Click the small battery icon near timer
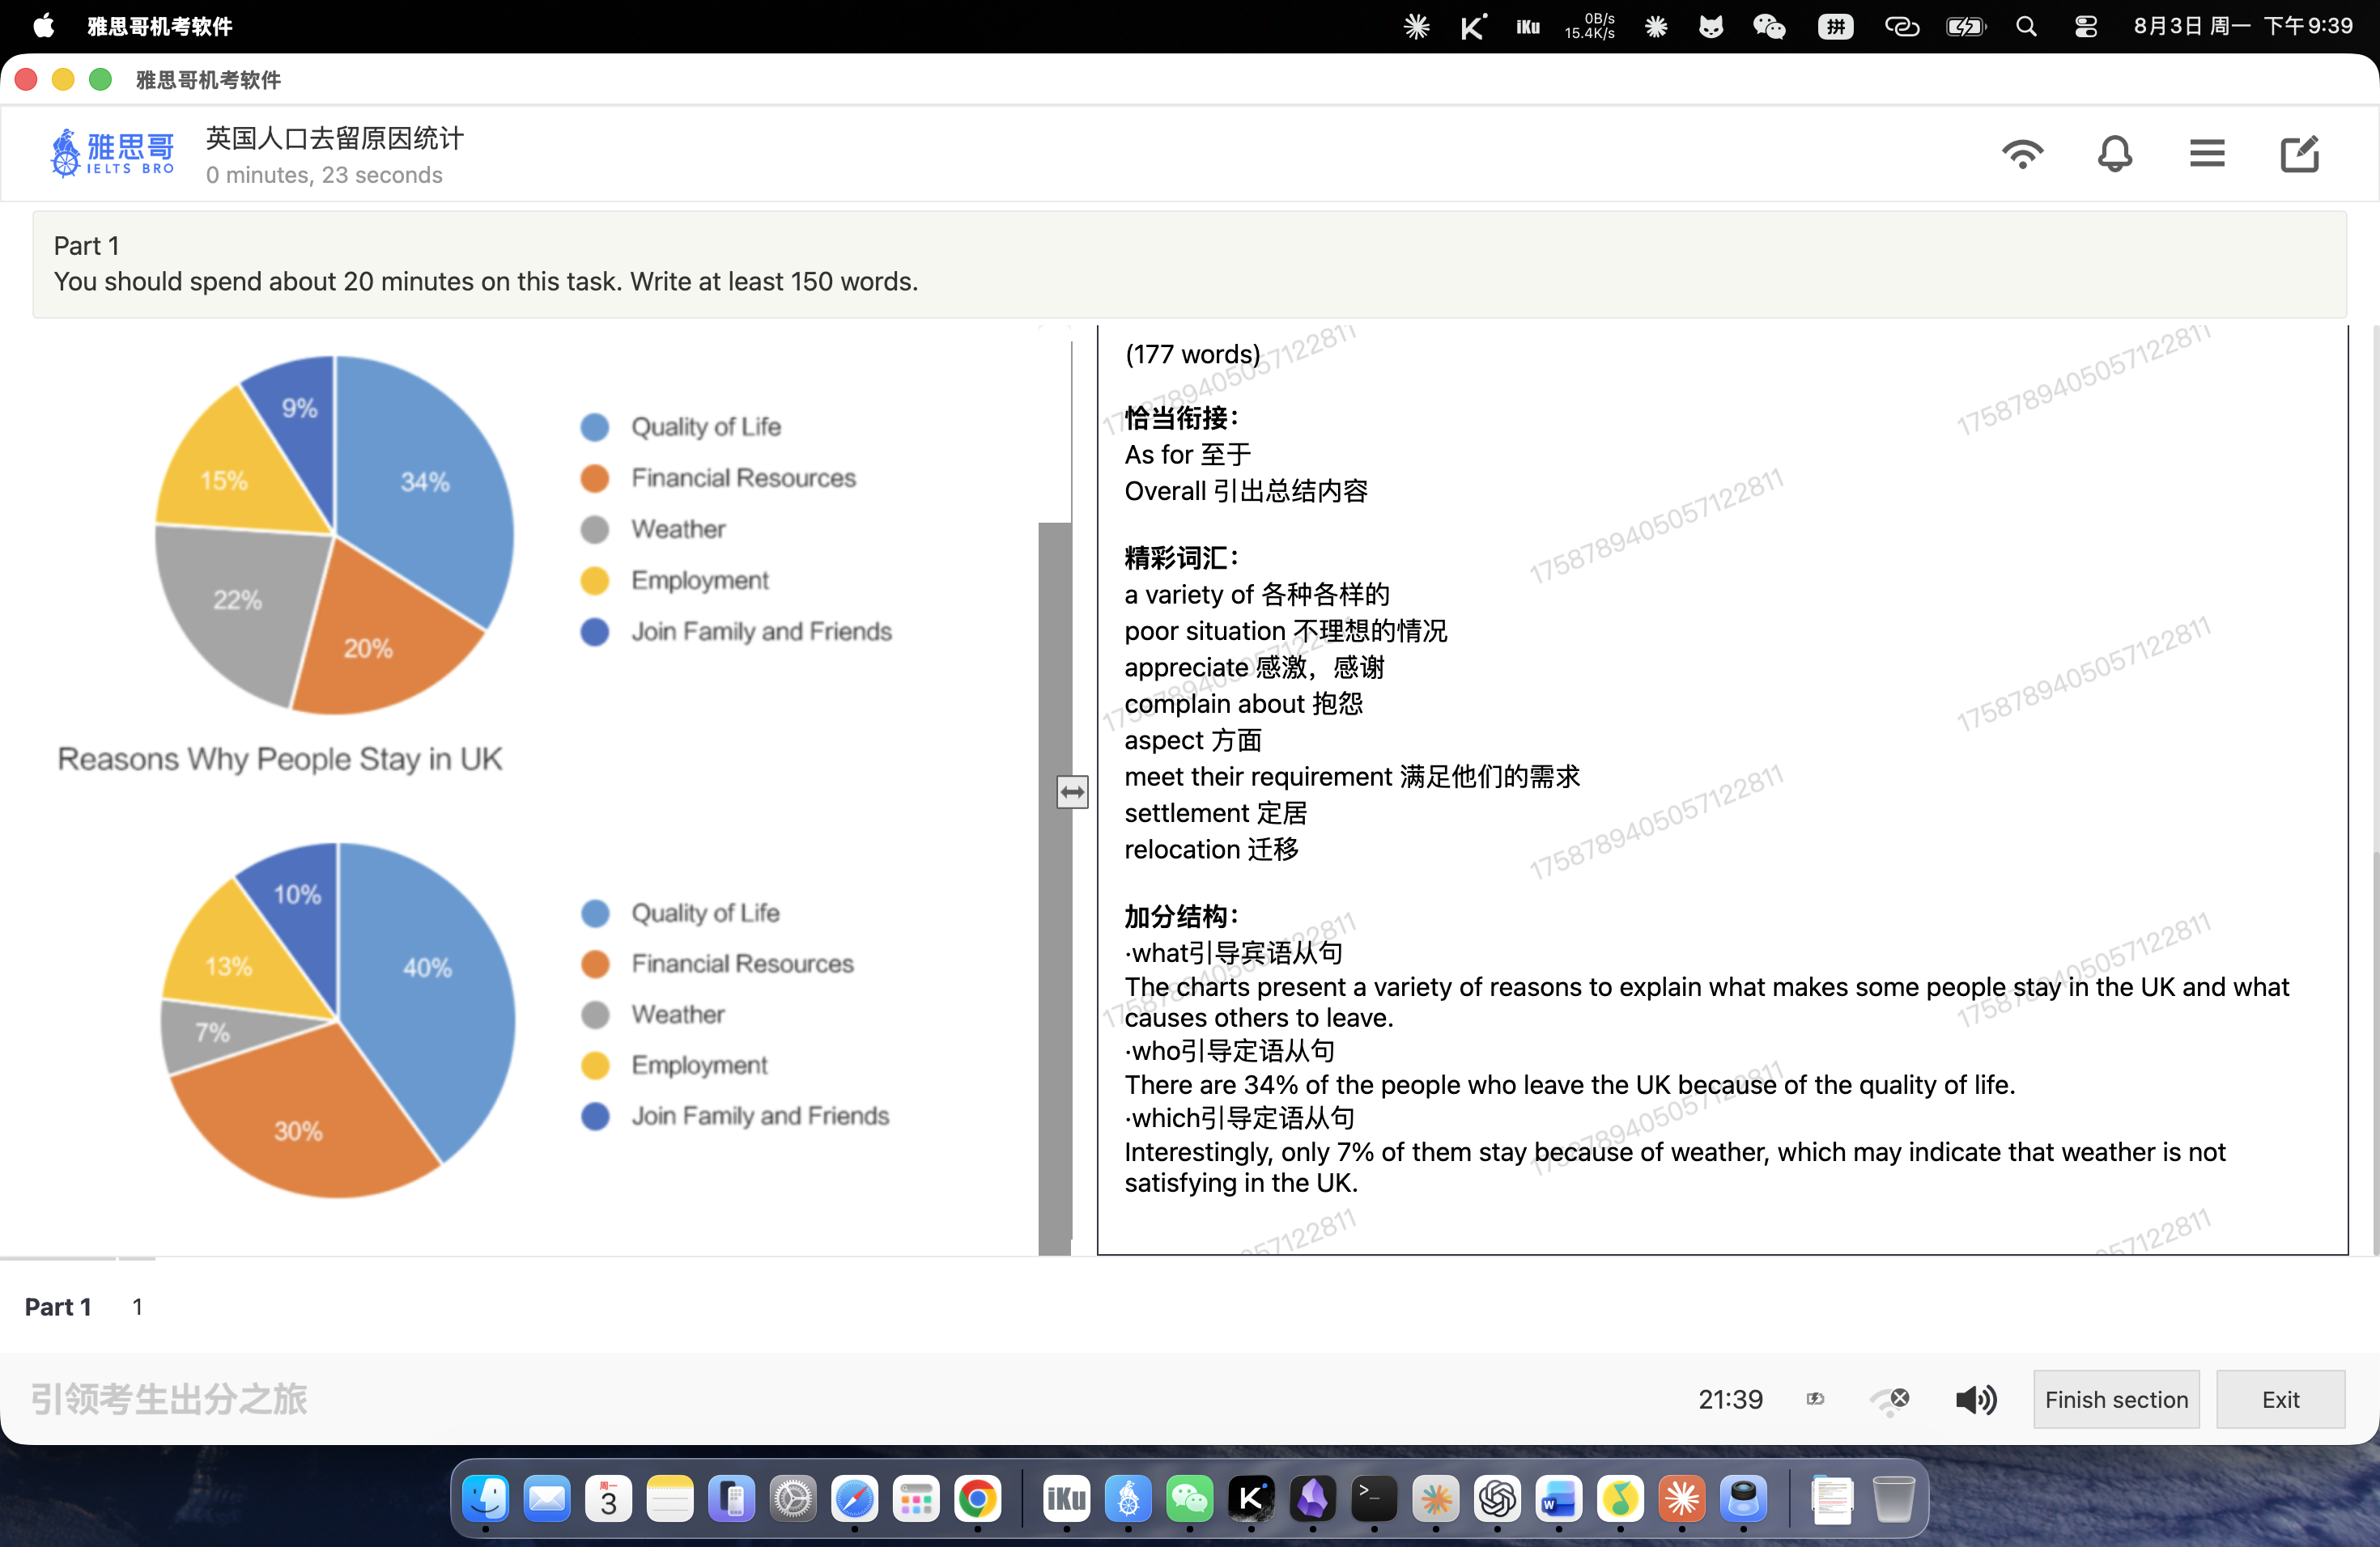Viewport: 2380px width, 1547px height. [1815, 1399]
